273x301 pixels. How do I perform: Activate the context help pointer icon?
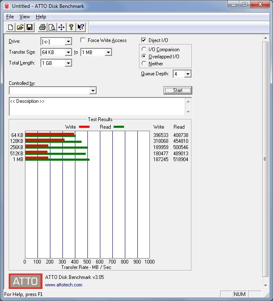pyautogui.click(x=81, y=27)
